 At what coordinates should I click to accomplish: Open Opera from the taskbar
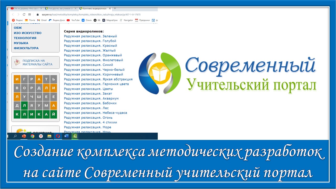point(58,136)
